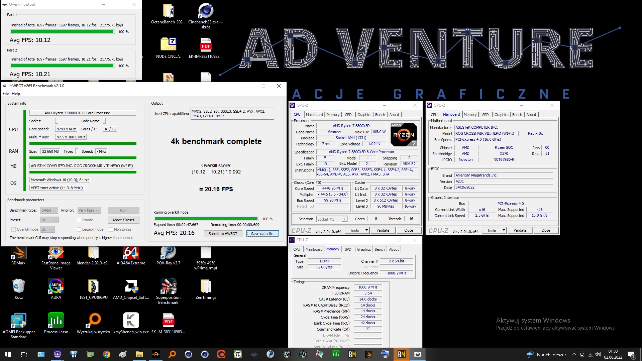Switch to Bench tab in CPU-Z CPU window

click(x=380, y=115)
